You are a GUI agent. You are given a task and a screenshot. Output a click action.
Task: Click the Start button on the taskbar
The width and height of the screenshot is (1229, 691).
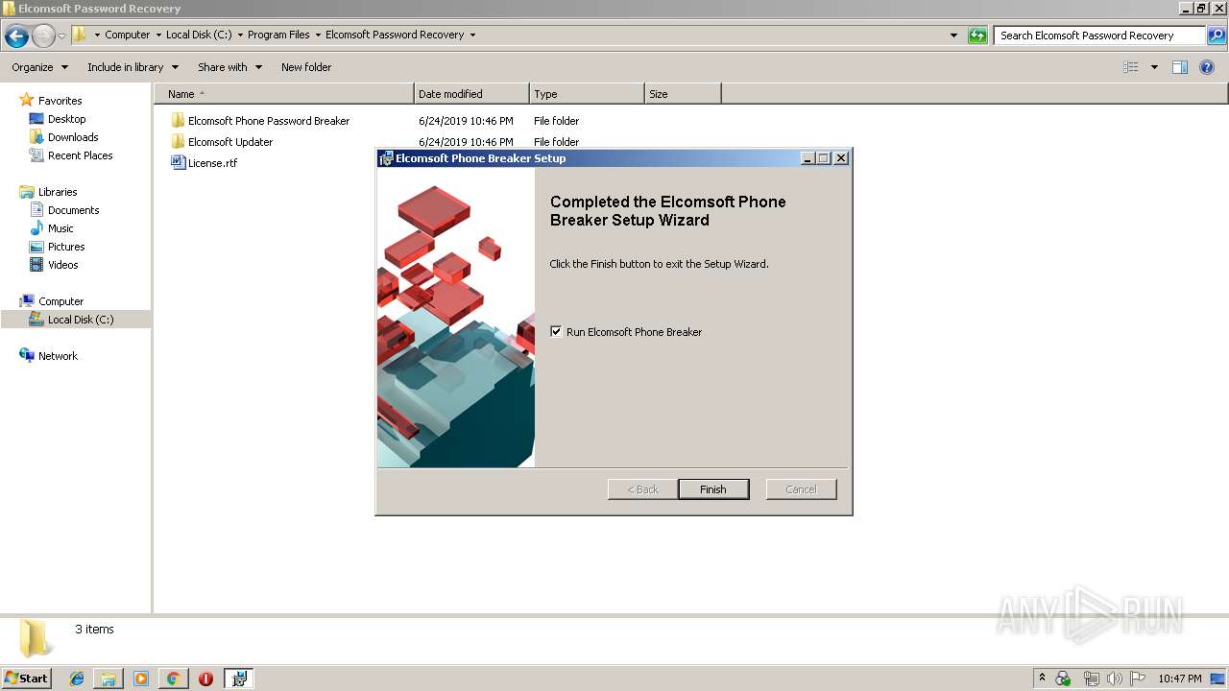pyautogui.click(x=26, y=679)
